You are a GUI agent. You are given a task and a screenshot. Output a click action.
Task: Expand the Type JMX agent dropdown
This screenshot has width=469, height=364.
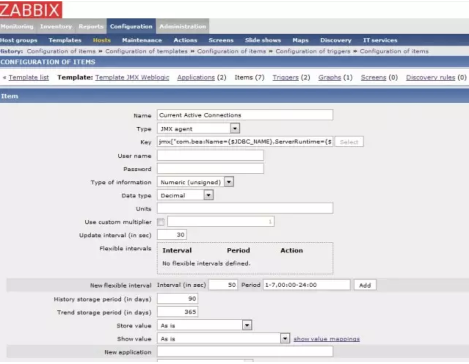pyautogui.click(x=199, y=128)
